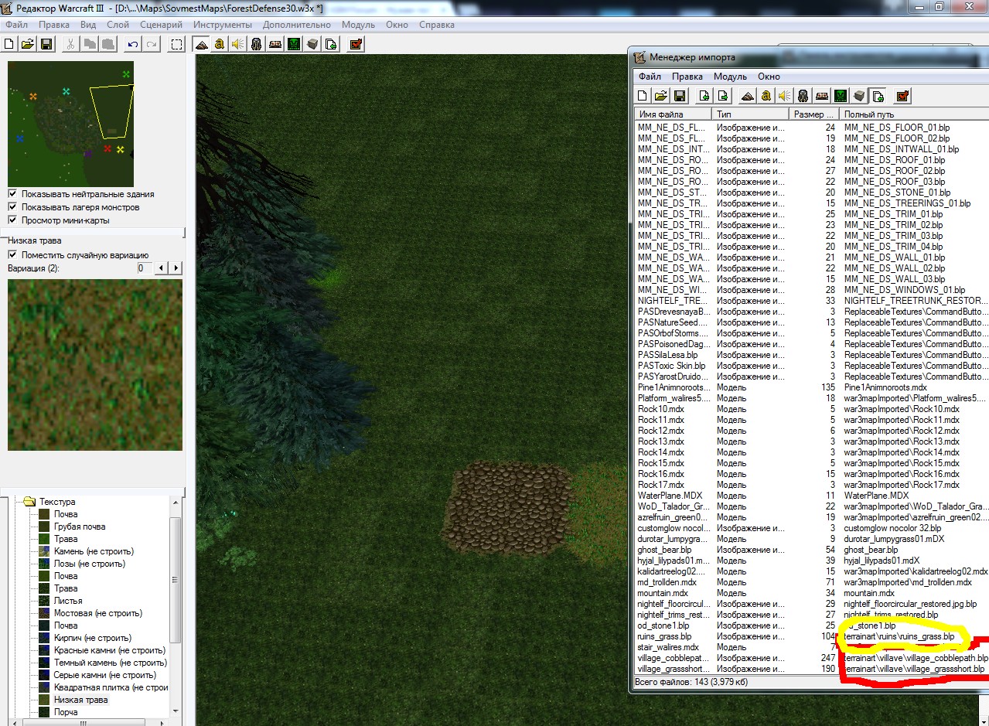989x726 pixels.
Task: Select 'Красные камни (не строить)' texture
Action: [110, 650]
